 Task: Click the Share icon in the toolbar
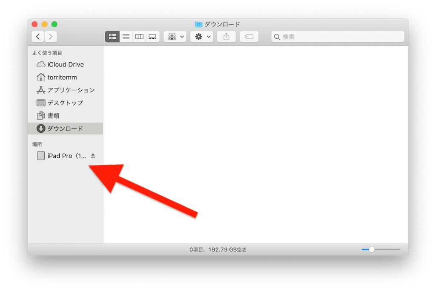[x=226, y=36]
